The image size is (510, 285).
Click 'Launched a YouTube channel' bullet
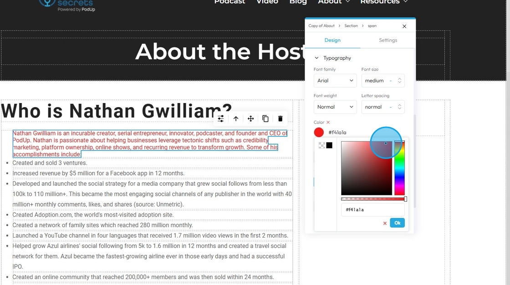(150, 235)
